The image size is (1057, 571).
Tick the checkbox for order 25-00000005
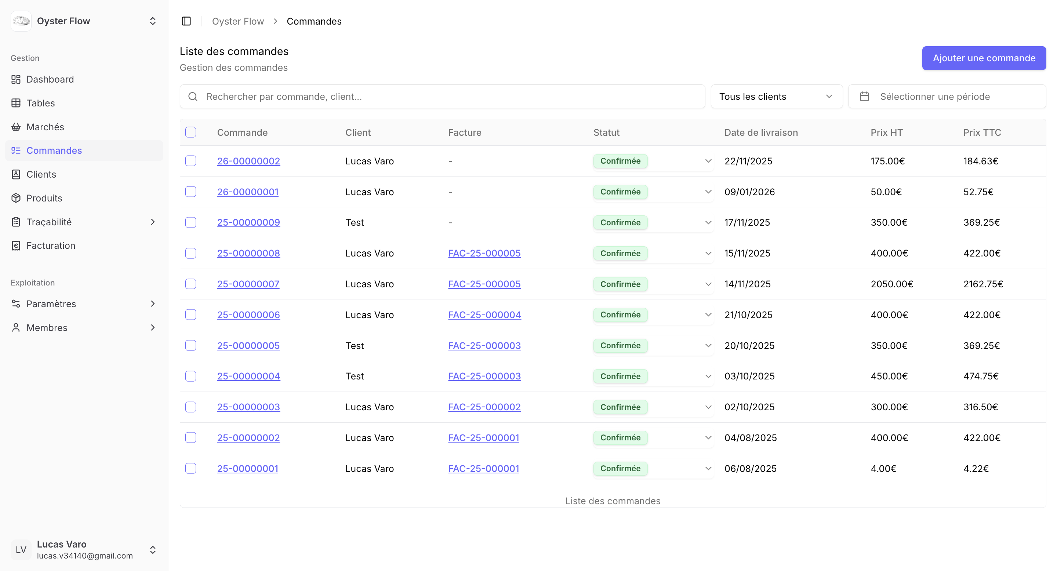[x=190, y=345]
